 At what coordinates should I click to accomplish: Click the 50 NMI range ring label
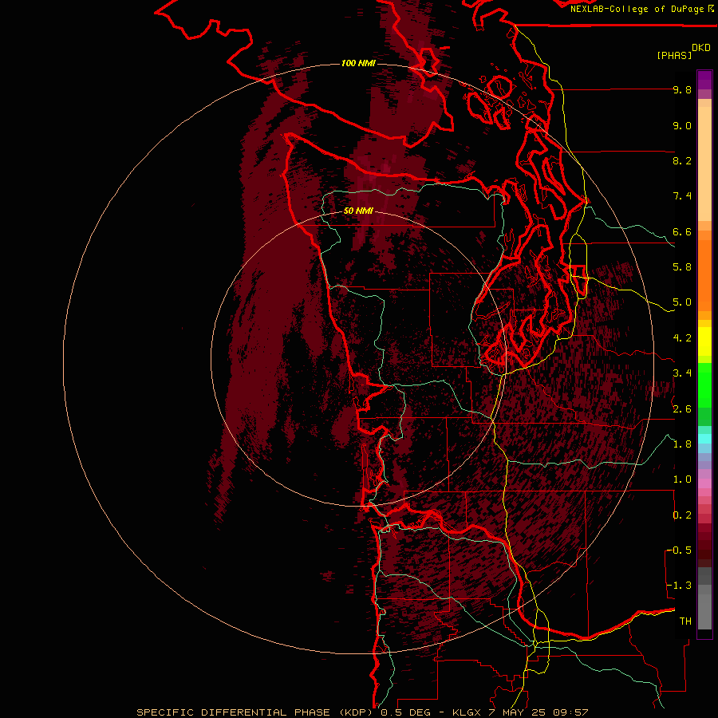(x=358, y=211)
